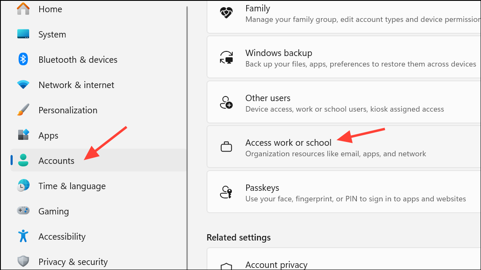
Task: Open the Access work or school page
Action: click(x=288, y=143)
